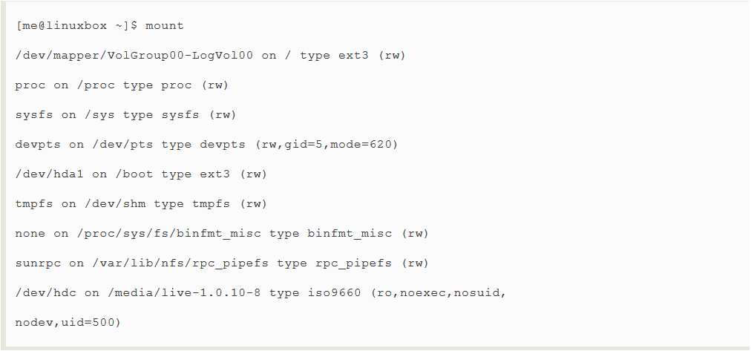Click the mount command at the prompt
Image resolution: width=751 pixels, height=351 pixels.
(165, 26)
